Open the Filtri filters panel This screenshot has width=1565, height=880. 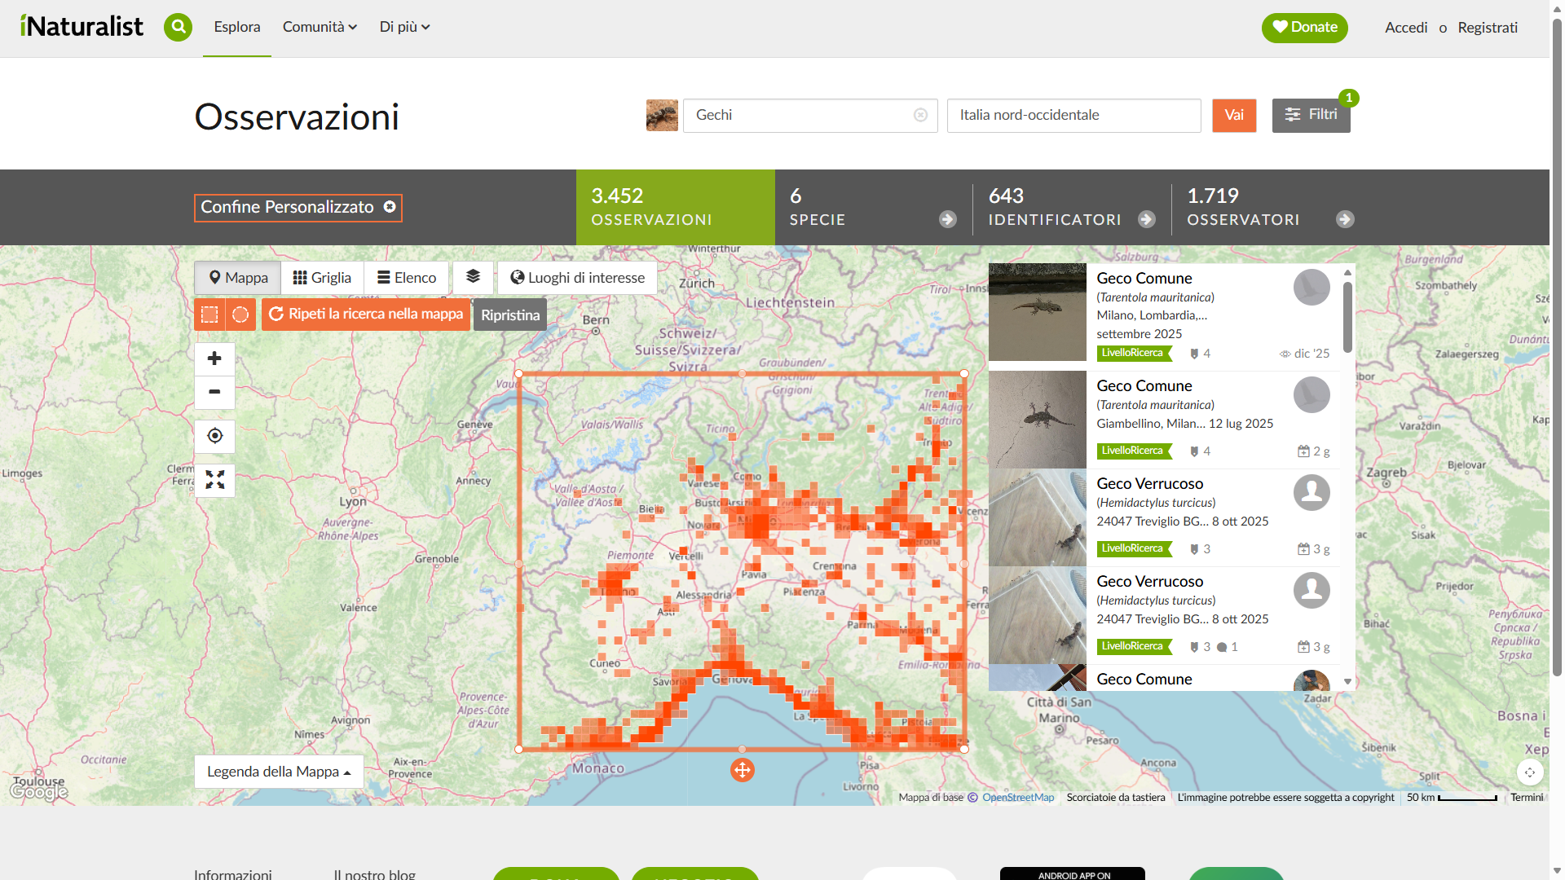pyautogui.click(x=1311, y=115)
